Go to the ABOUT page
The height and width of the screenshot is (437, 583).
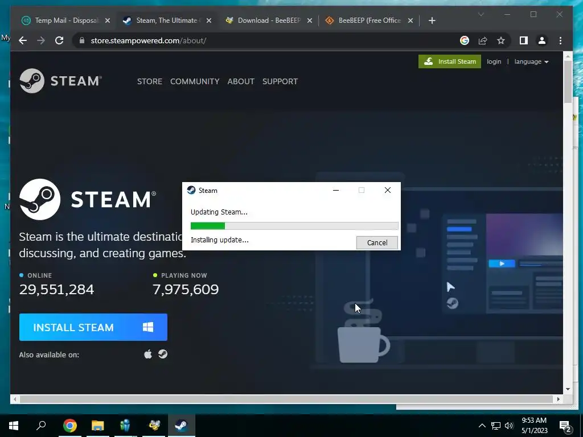point(241,81)
